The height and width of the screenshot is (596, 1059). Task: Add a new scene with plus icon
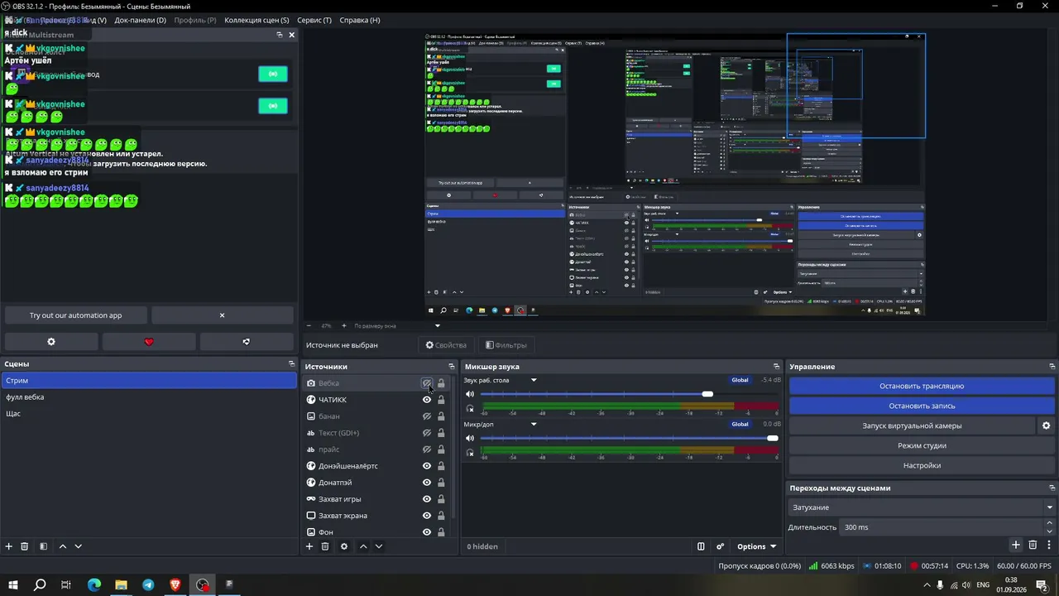pos(9,546)
